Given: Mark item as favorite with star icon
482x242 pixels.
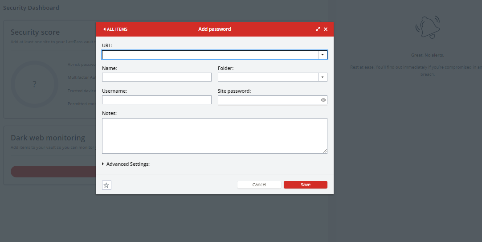Looking at the screenshot, I should pos(106,185).
